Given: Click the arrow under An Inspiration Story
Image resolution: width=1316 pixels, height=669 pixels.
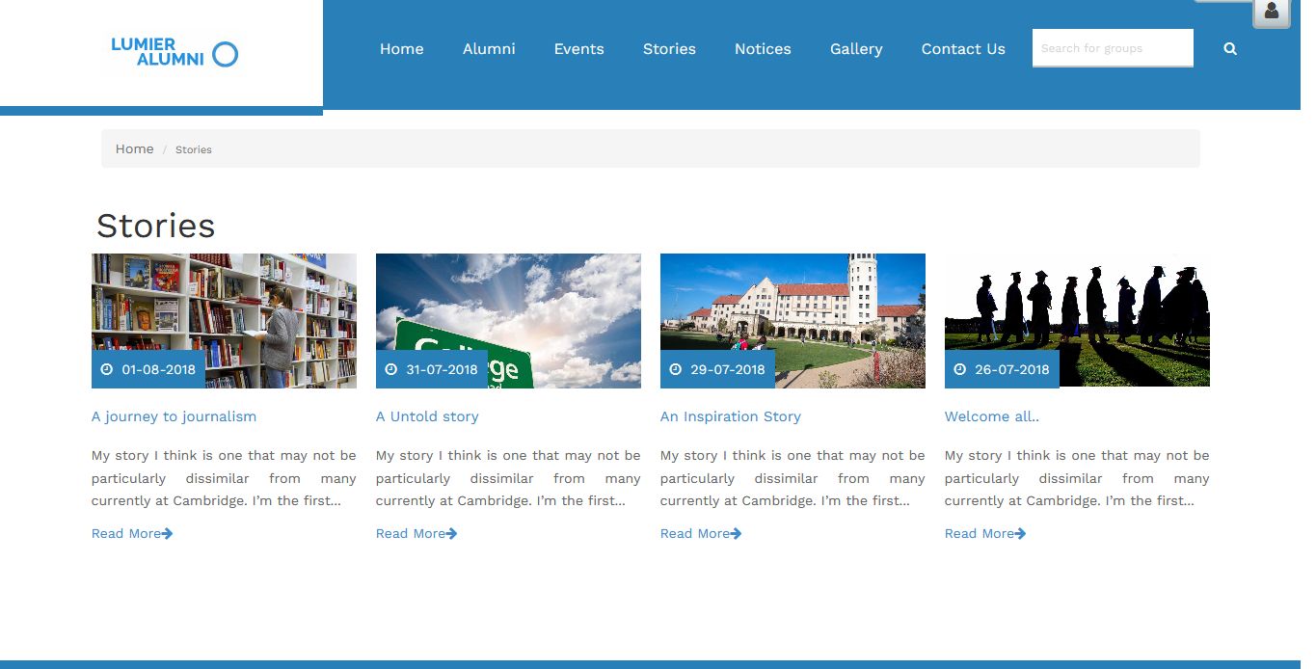Looking at the screenshot, I should tap(736, 533).
